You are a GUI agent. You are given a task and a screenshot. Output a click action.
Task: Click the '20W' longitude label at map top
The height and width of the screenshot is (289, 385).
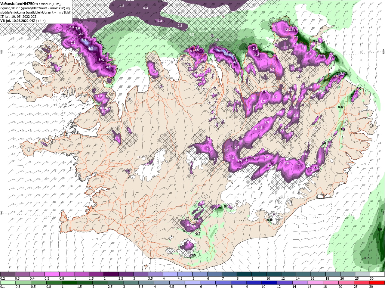click(160, 2)
